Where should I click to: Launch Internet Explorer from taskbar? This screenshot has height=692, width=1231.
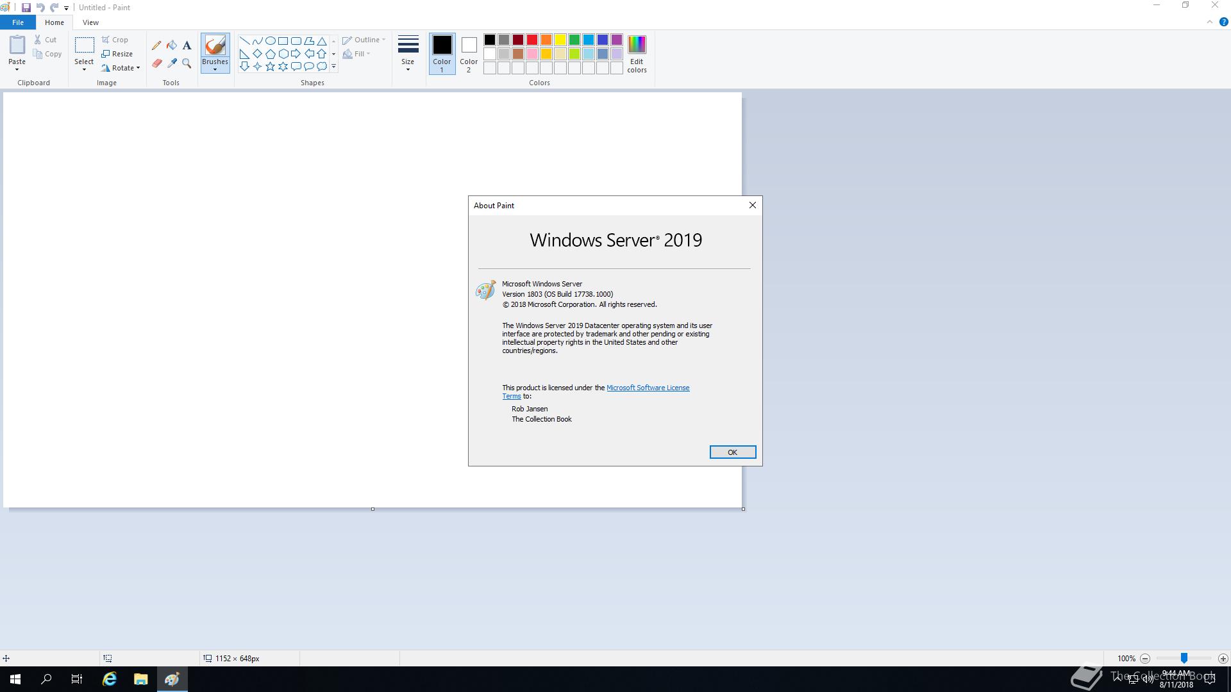[110, 679]
